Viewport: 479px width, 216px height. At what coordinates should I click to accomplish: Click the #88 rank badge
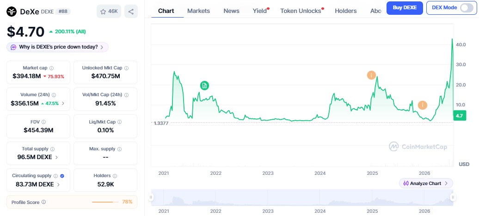tap(63, 12)
